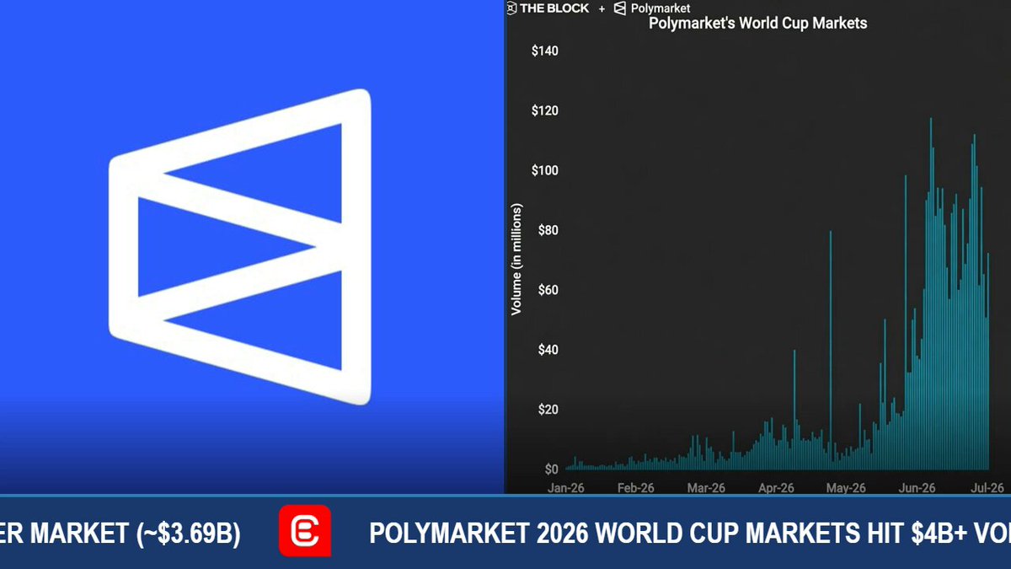Screen dimensions: 1011x569
Task: Click the Mar-26 x-axis label
Action: point(706,488)
